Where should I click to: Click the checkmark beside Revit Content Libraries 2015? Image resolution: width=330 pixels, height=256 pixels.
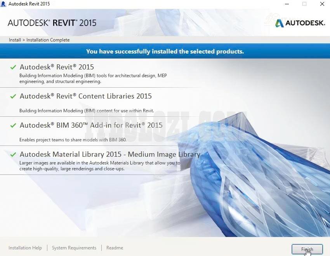point(13,97)
